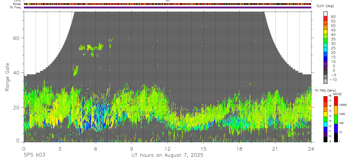The image size is (350, 161).
Task: Click the 25 label on ELEV colorbar
Action: coord(333,48)
